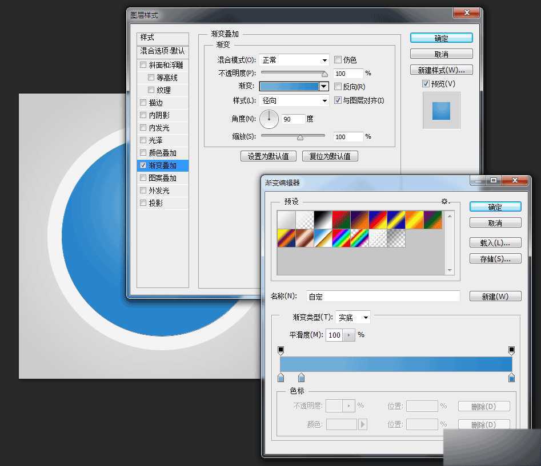Viewport: 541px width, 466px height.
Task: Open the 混合模式 blend mode dropdown
Action: point(294,60)
